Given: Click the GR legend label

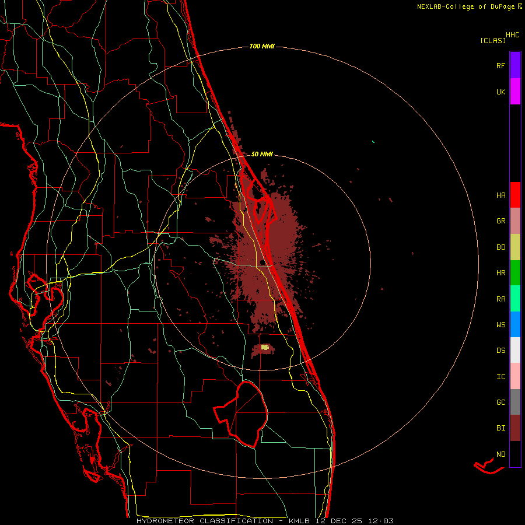Looking at the screenshot, I should [x=501, y=221].
